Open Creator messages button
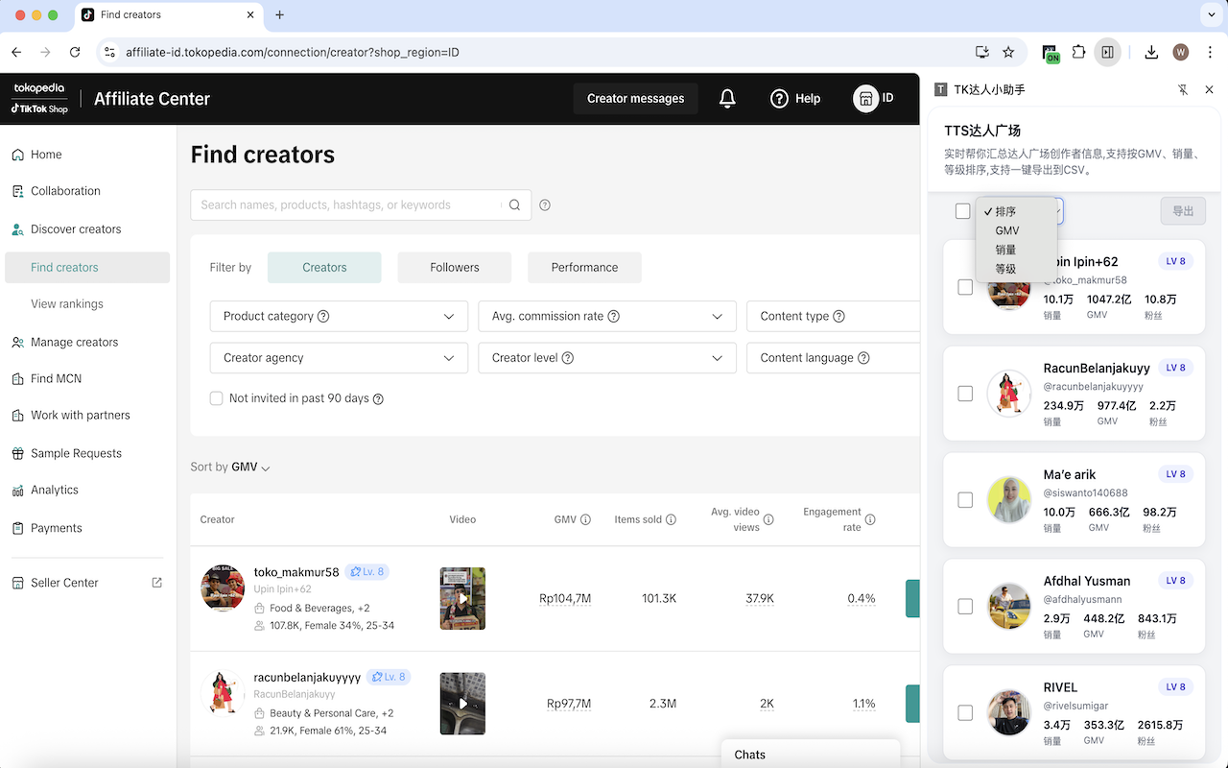Viewport: 1228px width, 768px height. pyautogui.click(x=635, y=98)
